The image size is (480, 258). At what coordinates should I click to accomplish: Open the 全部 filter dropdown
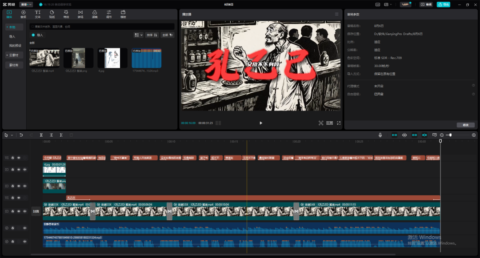coord(168,35)
